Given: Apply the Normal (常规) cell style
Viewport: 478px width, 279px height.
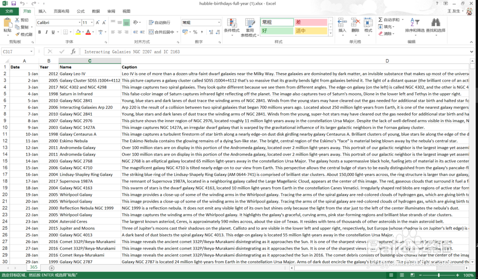Looking at the screenshot, I should tap(277, 22).
